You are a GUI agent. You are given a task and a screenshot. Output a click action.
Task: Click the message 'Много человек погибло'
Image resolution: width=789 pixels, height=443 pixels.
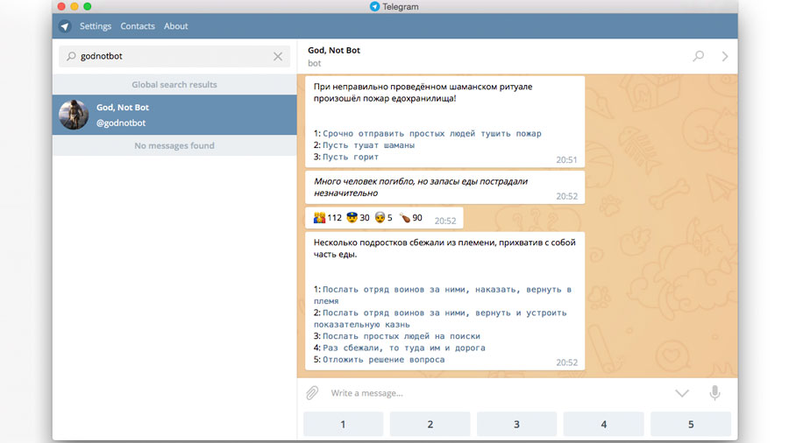[x=444, y=187]
